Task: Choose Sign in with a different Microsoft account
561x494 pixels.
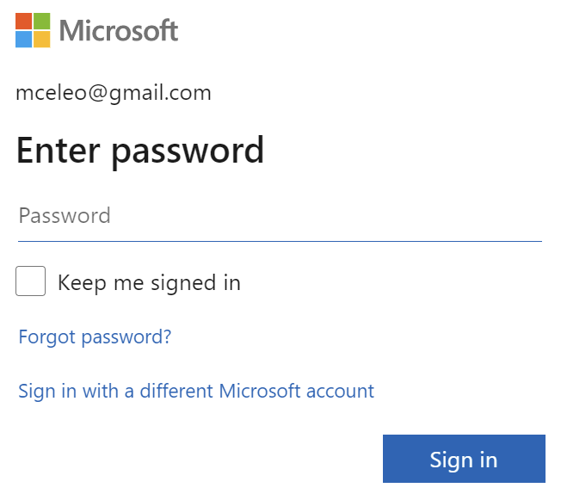Action: 196,391
